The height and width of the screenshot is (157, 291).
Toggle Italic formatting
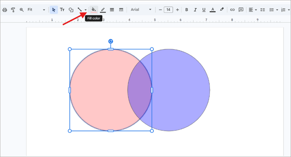195,10
